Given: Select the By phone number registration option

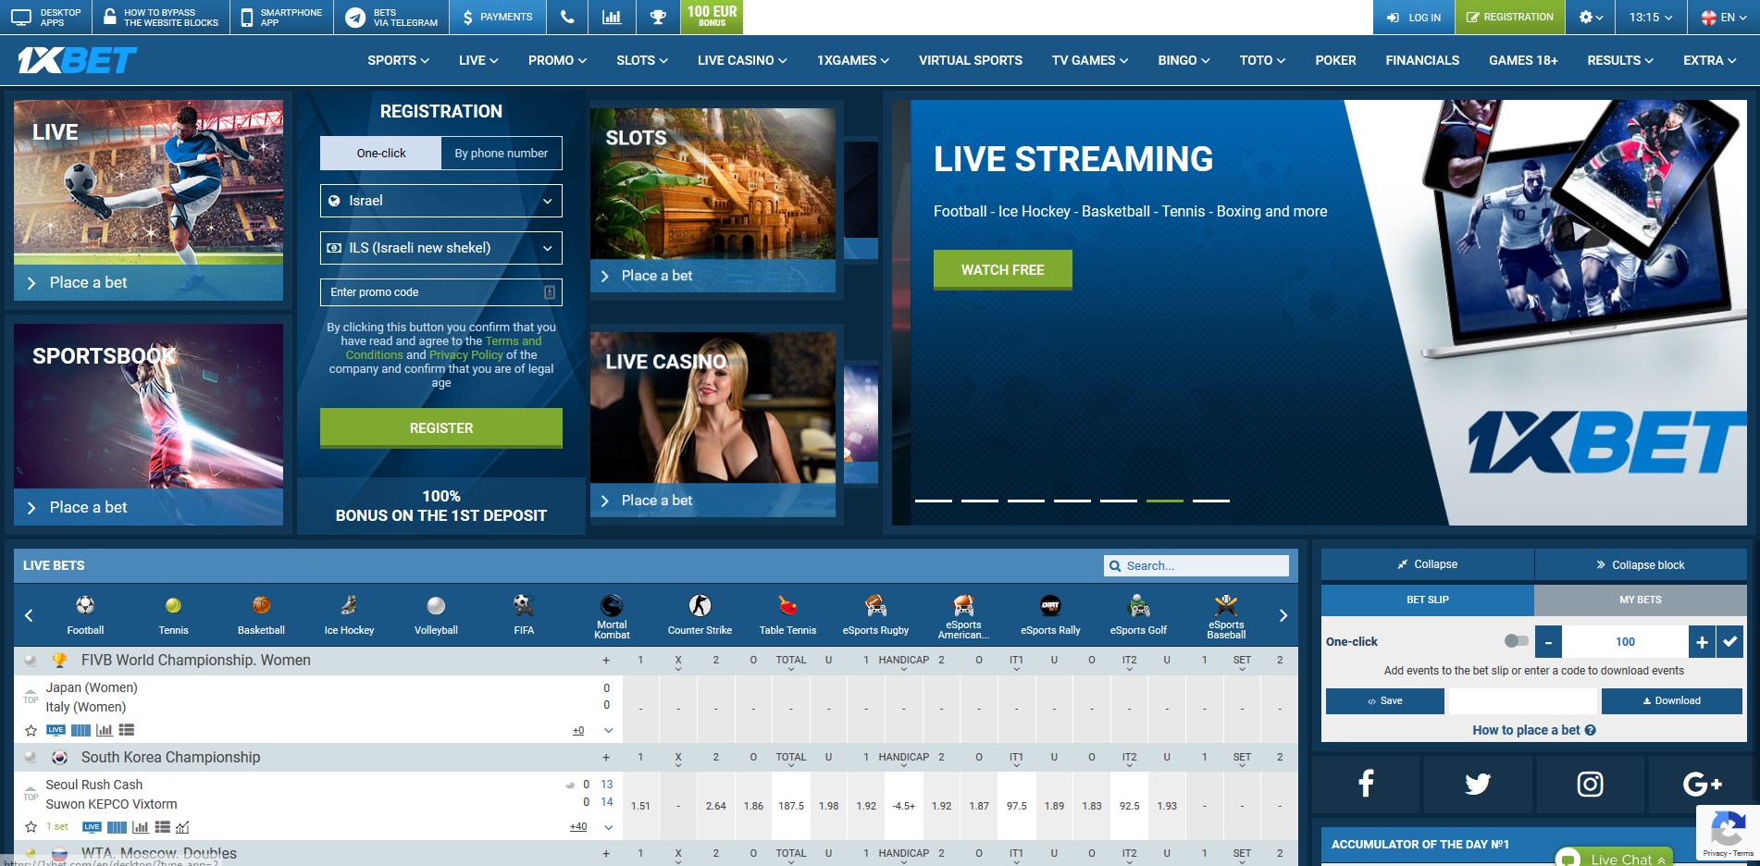Looking at the screenshot, I should (x=501, y=153).
